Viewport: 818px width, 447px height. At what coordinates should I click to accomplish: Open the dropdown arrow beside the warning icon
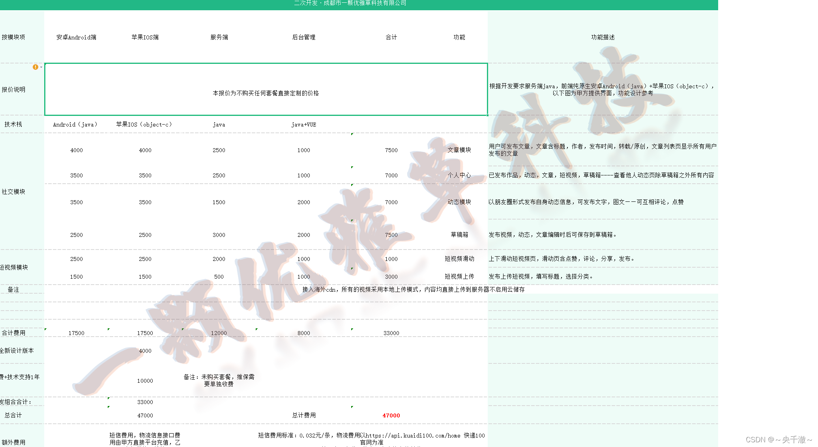tap(41, 67)
